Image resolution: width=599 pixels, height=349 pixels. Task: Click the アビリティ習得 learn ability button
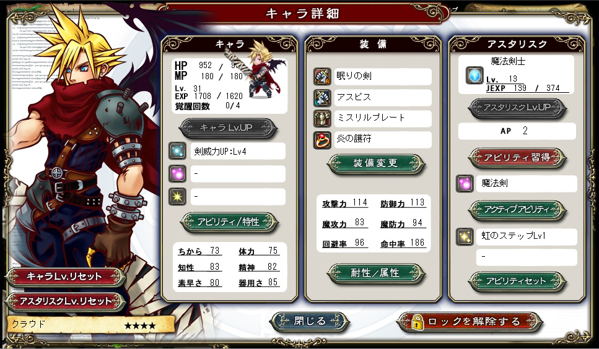pyautogui.click(x=517, y=158)
